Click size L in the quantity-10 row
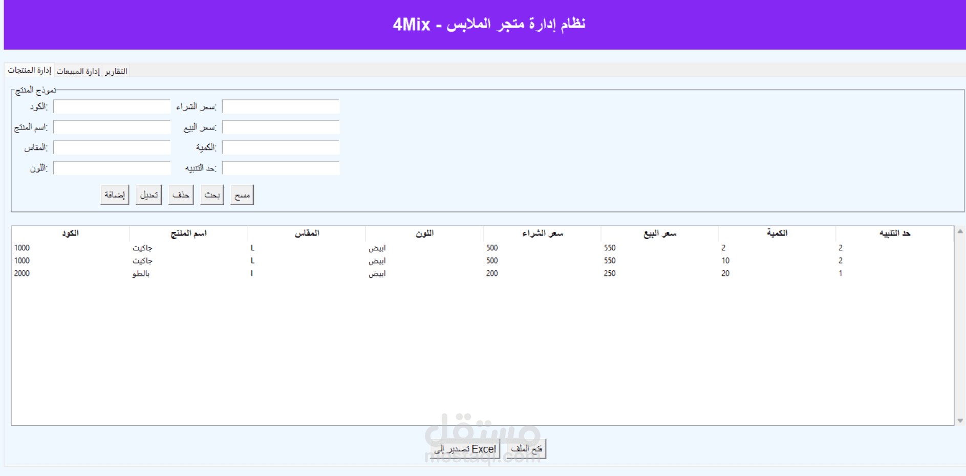Screen dimensions: 966x476 point(252,261)
